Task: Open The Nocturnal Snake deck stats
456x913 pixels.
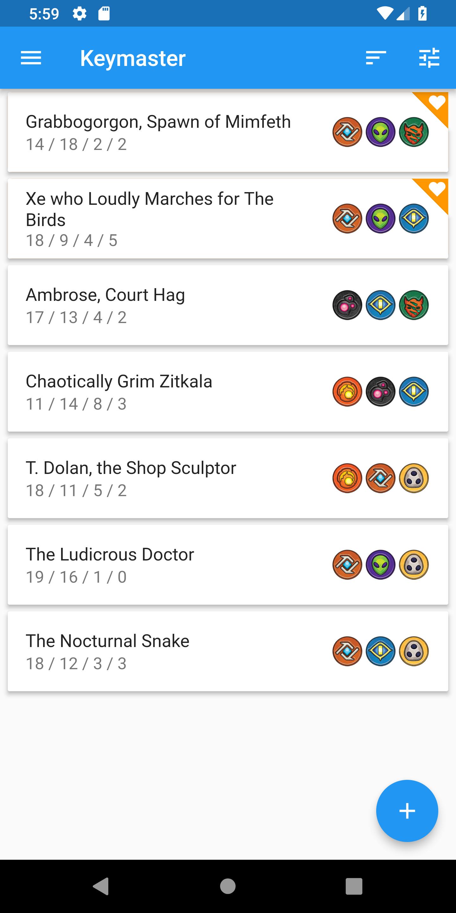Action: tap(76, 664)
